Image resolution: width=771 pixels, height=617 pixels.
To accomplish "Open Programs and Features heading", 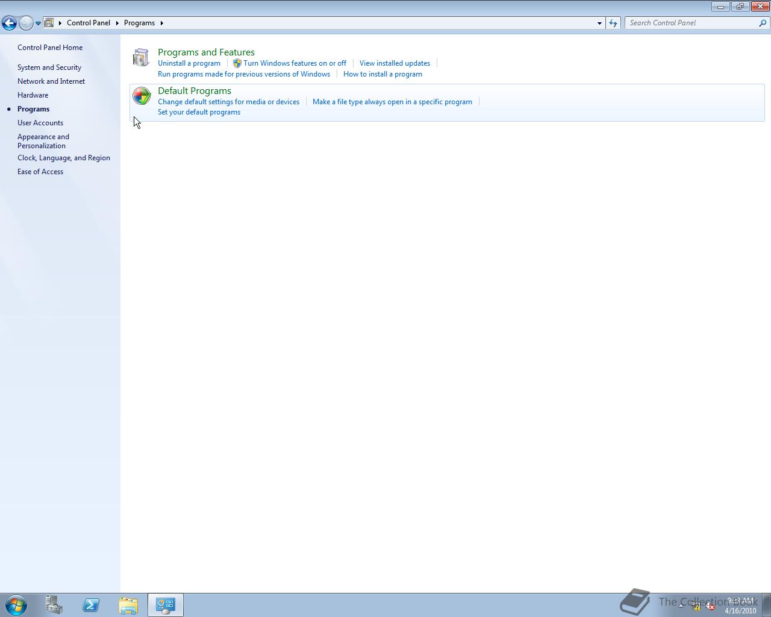I will pyautogui.click(x=206, y=52).
